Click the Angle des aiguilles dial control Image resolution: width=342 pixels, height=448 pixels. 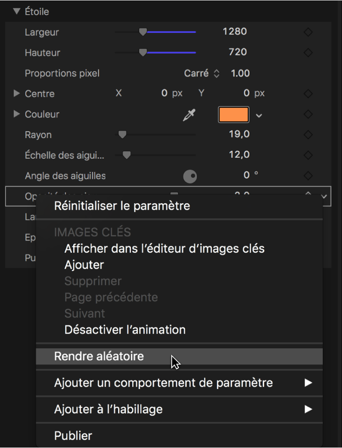[190, 176]
